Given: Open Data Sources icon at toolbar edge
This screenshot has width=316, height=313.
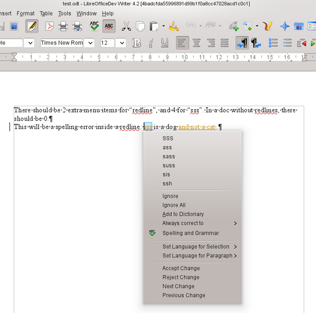Looking at the screenshot, I should (312, 27).
